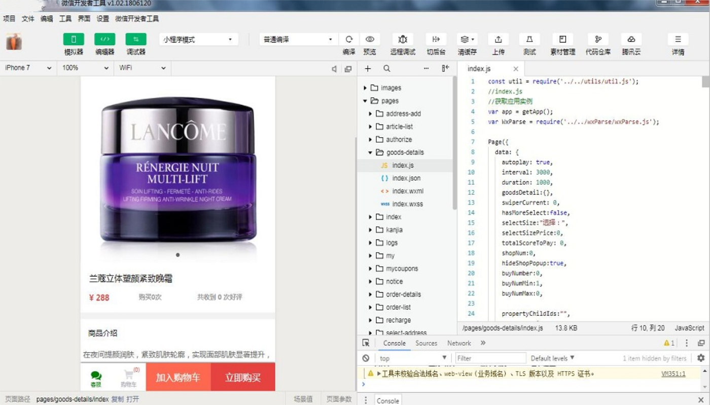Expand the mycoupons folder

(x=371, y=269)
